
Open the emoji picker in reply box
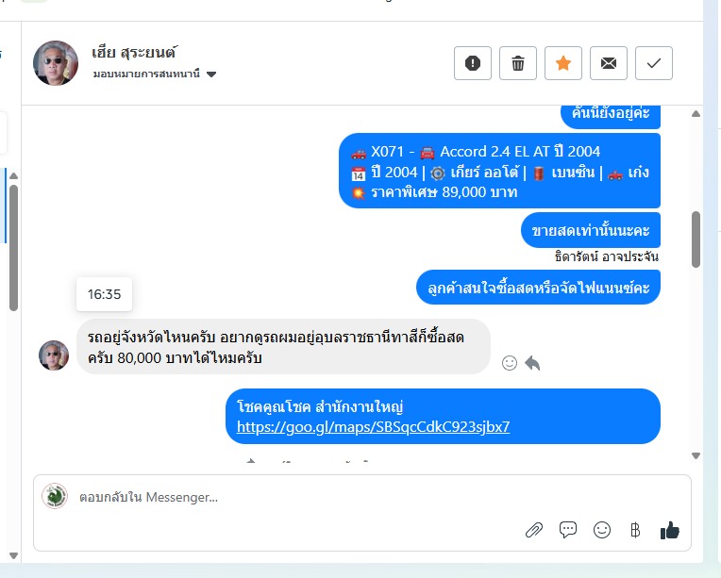click(x=602, y=530)
